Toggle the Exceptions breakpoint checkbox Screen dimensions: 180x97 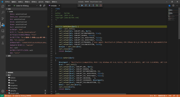(x=9, y=85)
